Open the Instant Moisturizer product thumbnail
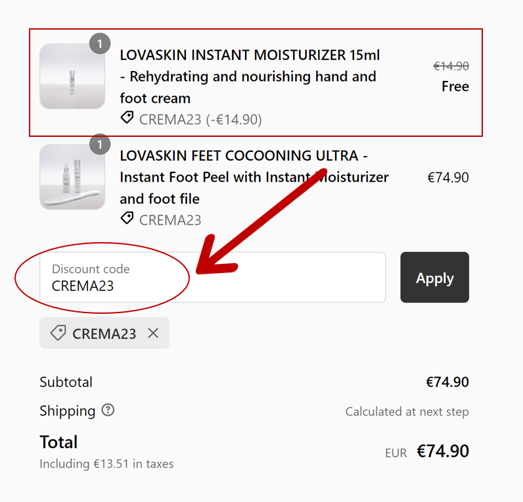Screen dimensions: 523x502 click(x=72, y=76)
